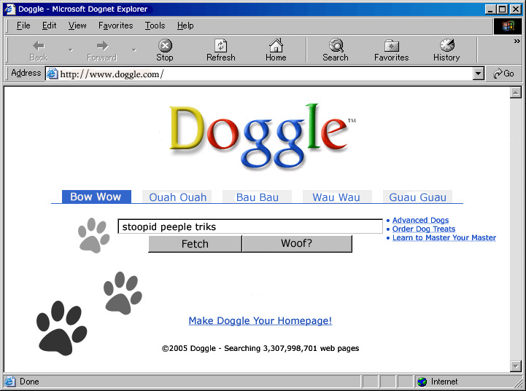Click the Woof? button
The image size is (526, 391).
point(296,244)
